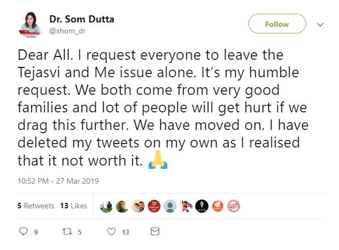This screenshot has width=339, height=250.
Task: Send tweet via the envelope message icon
Action: pyautogui.click(x=155, y=232)
